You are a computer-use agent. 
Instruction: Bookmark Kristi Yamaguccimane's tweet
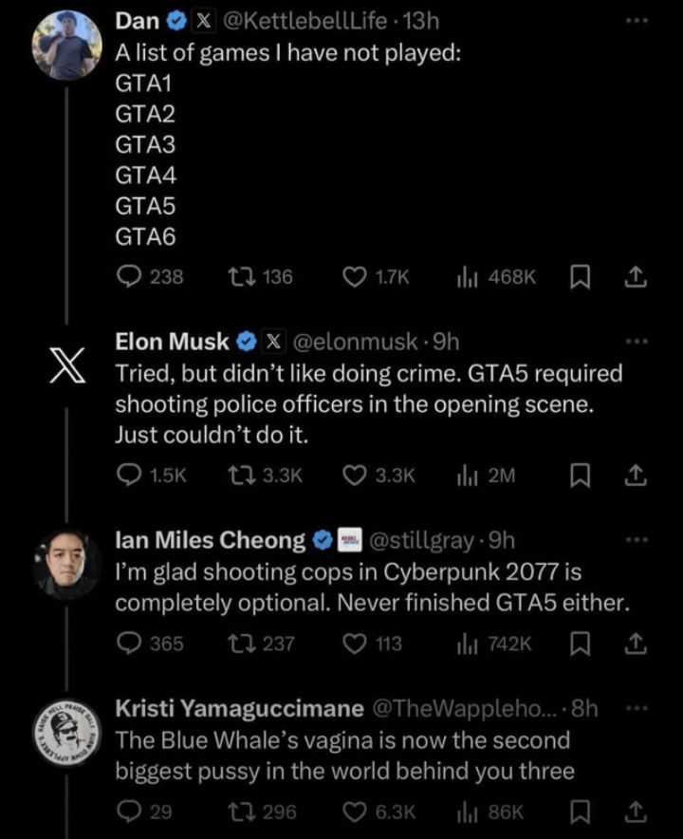click(578, 811)
